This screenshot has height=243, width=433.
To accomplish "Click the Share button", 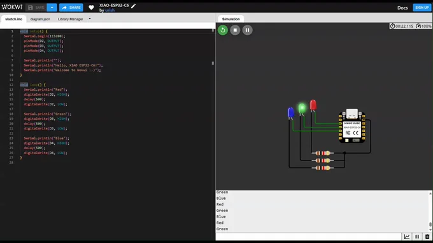I will coord(71,8).
